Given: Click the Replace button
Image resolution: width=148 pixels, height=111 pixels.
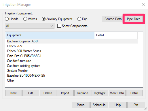Looking at the screenshot, I should click(83, 93).
